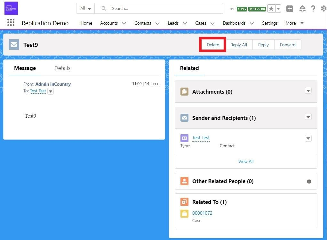The width and height of the screenshot is (327, 240).
Task: Open the setup gear icon
Action: [324, 9]
